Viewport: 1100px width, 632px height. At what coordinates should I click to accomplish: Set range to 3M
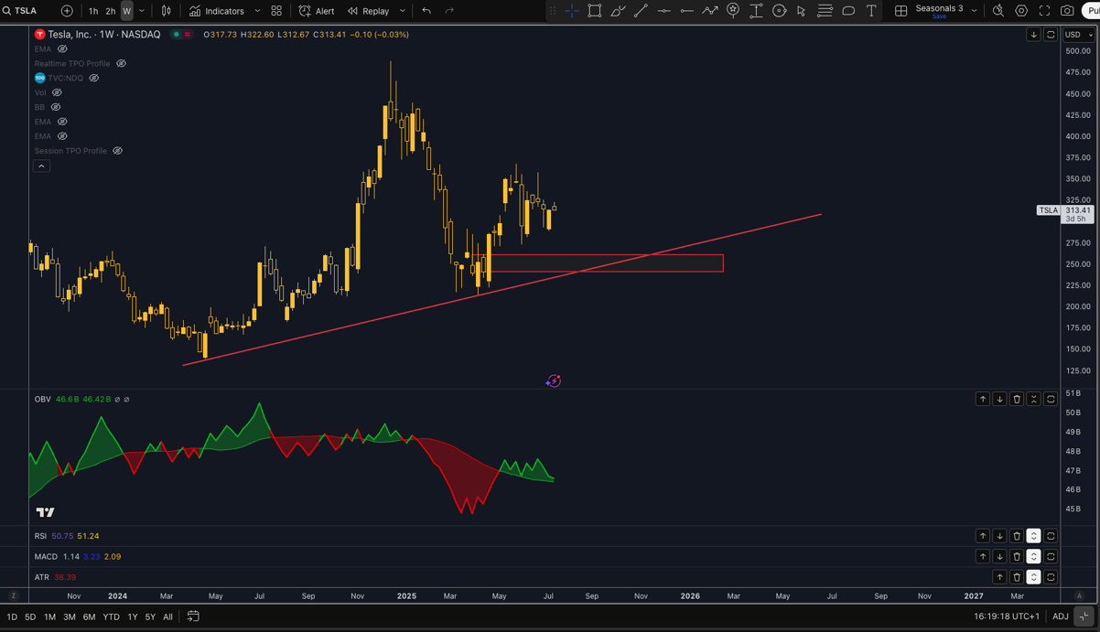point(70,617)
